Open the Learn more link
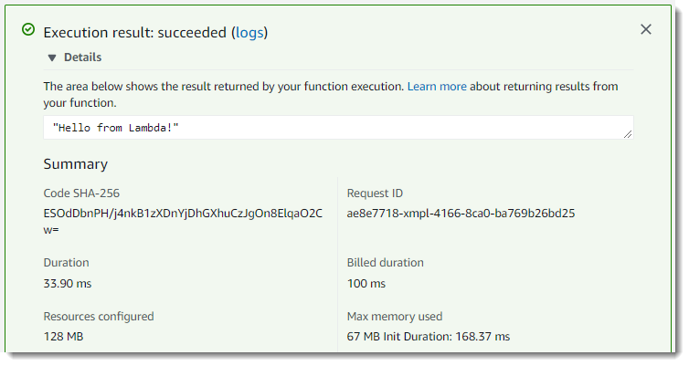 (437, 87)
